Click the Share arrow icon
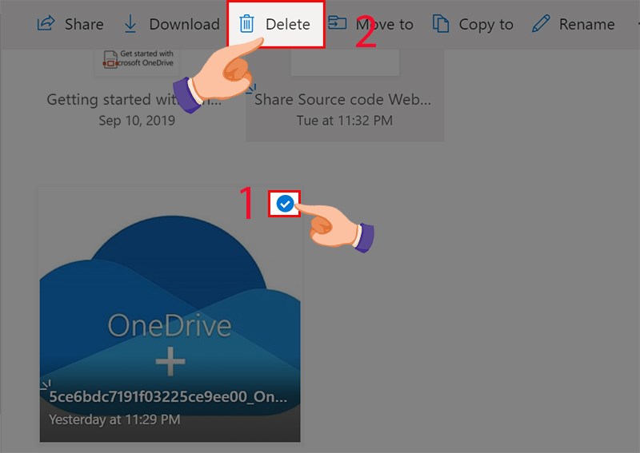Viewport: 640px width, 453px height. (46, 23)
